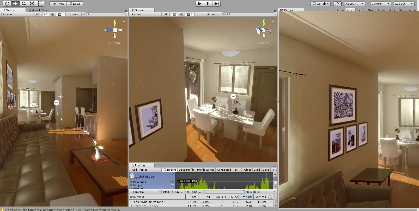The image size is (419, 211).
Task: Toggle scene lighting in middle Scene view
Action: coord(174,14)
